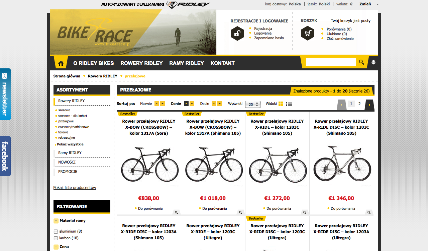
Task: Click the search magnifier icon
Action: [x=361, y=62]
